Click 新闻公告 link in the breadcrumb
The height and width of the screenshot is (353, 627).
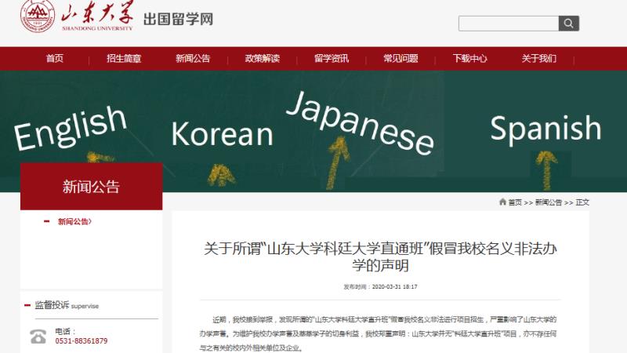click(x=549, y=202)
